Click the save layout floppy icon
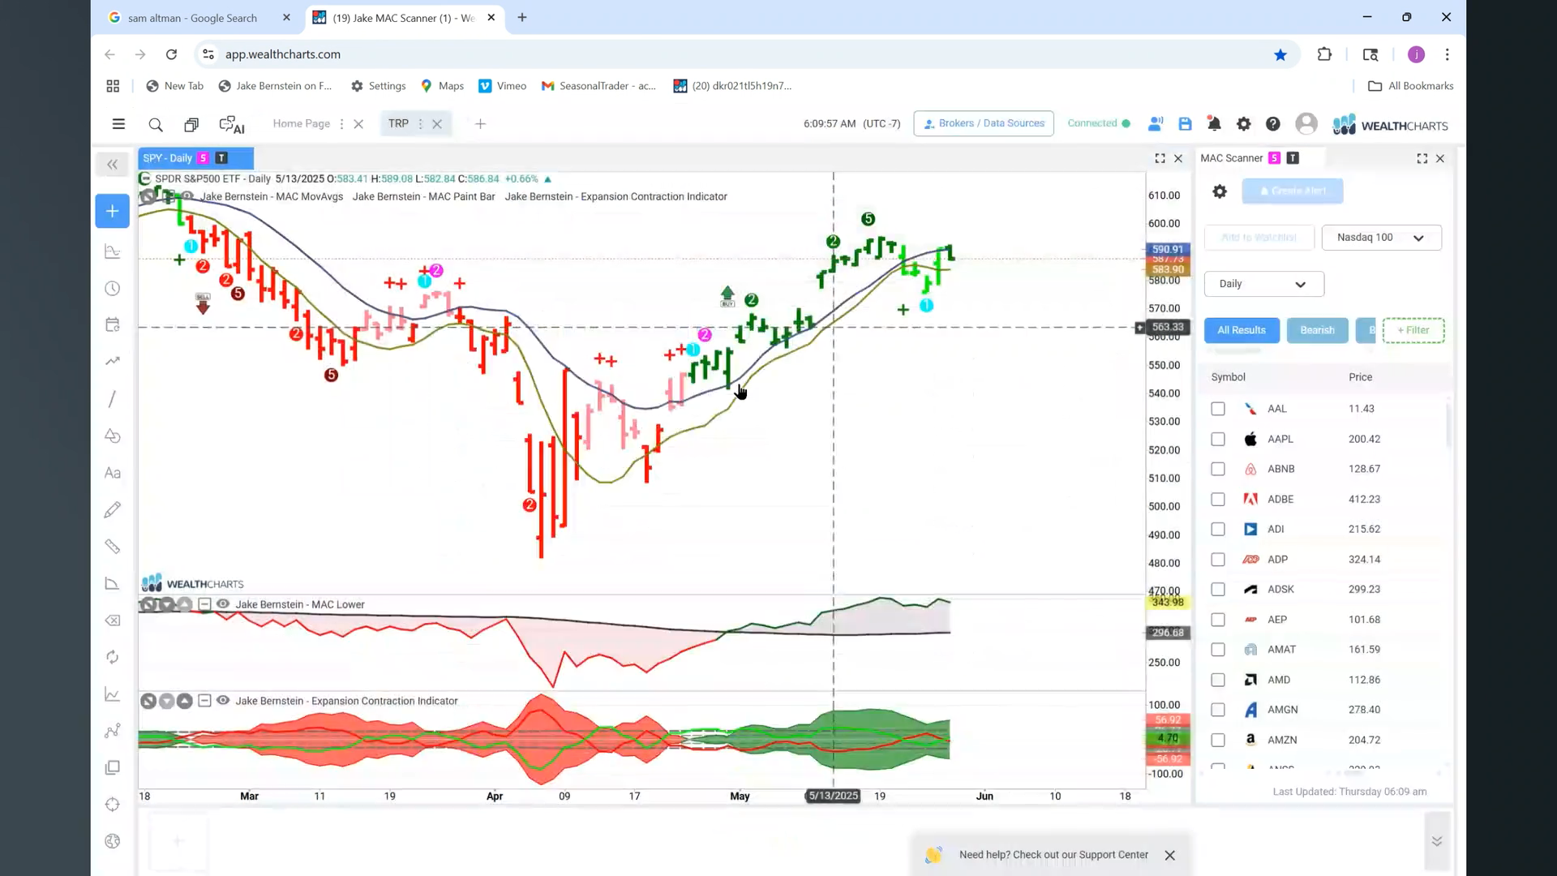Image resolution: width=1557 pixels, height=876 pixels. click(1185, 124)
